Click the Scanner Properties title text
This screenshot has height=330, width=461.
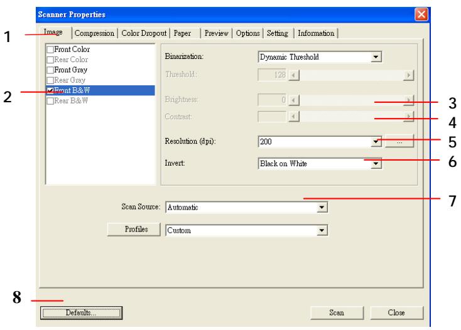pos(72,14)
